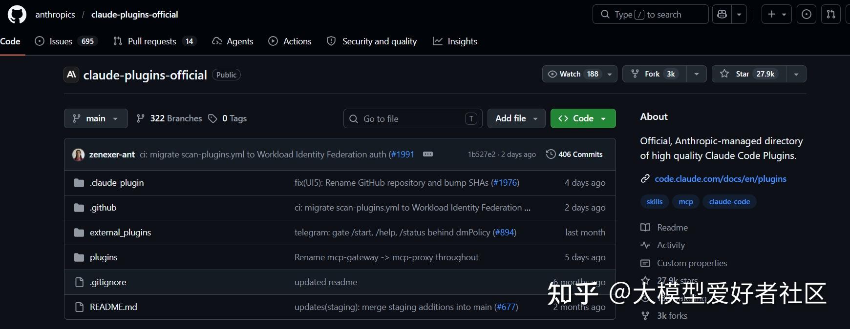View the 0 Tags link

pyautogui.click(x=227, y=118)
